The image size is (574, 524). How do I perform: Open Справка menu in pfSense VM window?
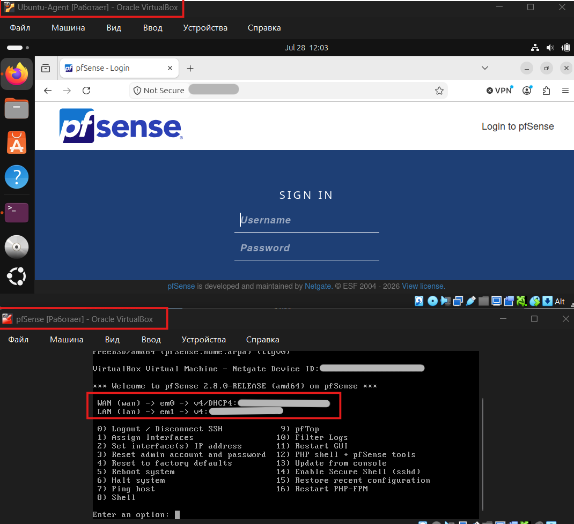(x=263, y=340)
